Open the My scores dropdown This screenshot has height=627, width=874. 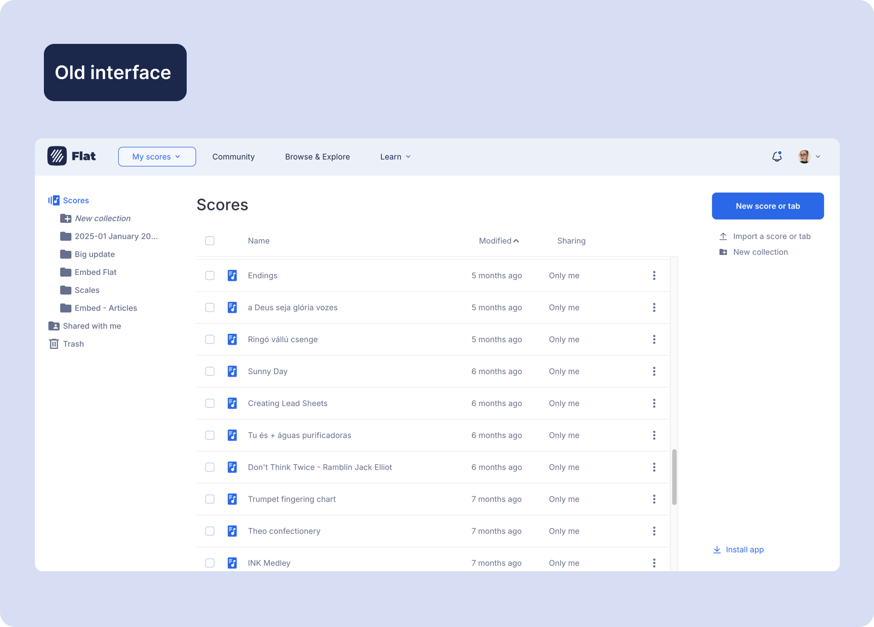(157, 157)
